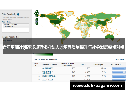The height and width of the screenshot is (92, 127).
Task: Click Materials Science top papers bar
Action: [119, 72]
